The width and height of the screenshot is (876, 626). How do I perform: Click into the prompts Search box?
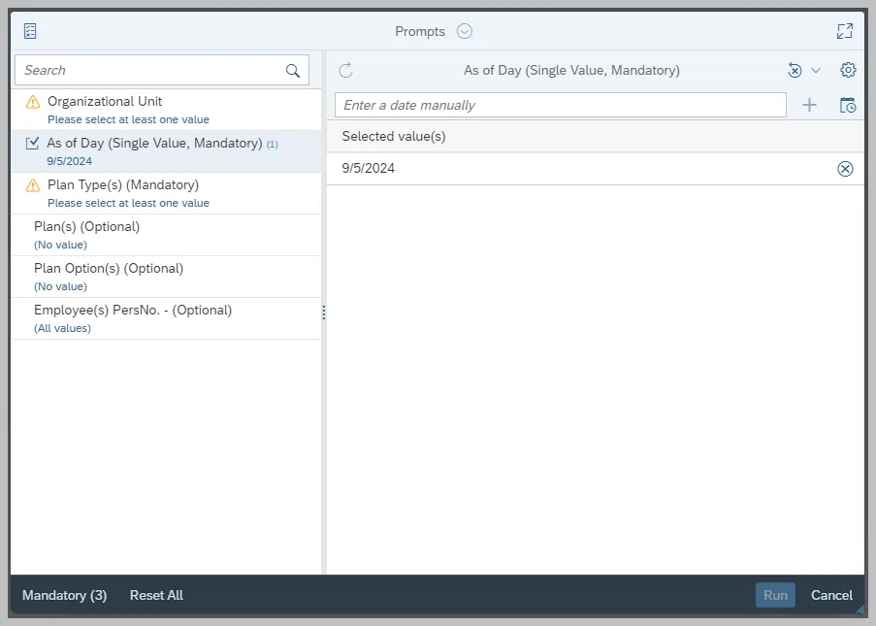click(150, 70)
